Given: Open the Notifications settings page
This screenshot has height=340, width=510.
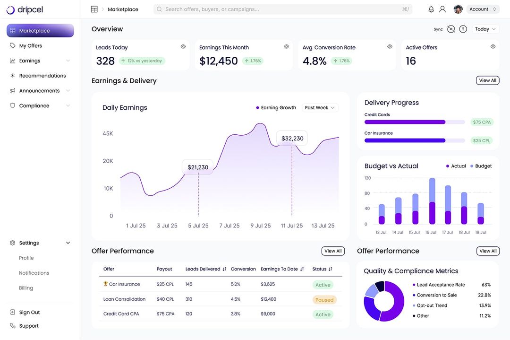Looking at the screenshot, I should 34,272.
